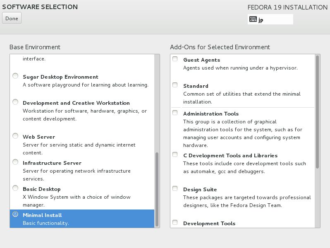Click the 'Infrastructure Server' title text
Viewport: 330px width, 248px height.
click(x=52, y=163)
